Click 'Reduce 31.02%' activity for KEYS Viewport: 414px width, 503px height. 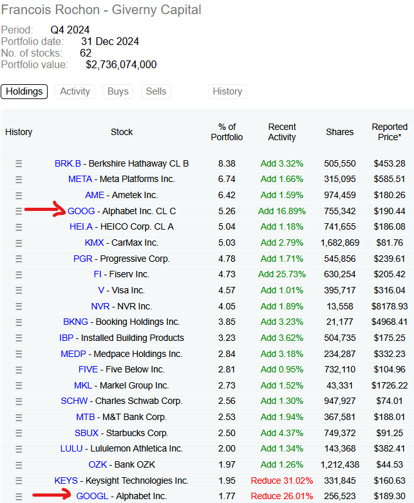[x=282, y=480]
